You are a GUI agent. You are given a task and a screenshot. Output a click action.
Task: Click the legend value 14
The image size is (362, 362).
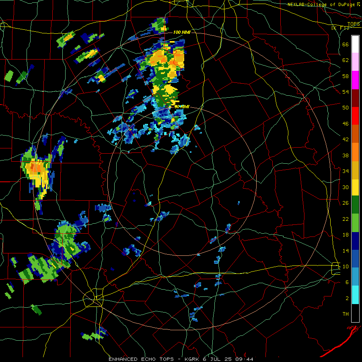point(346,251)
